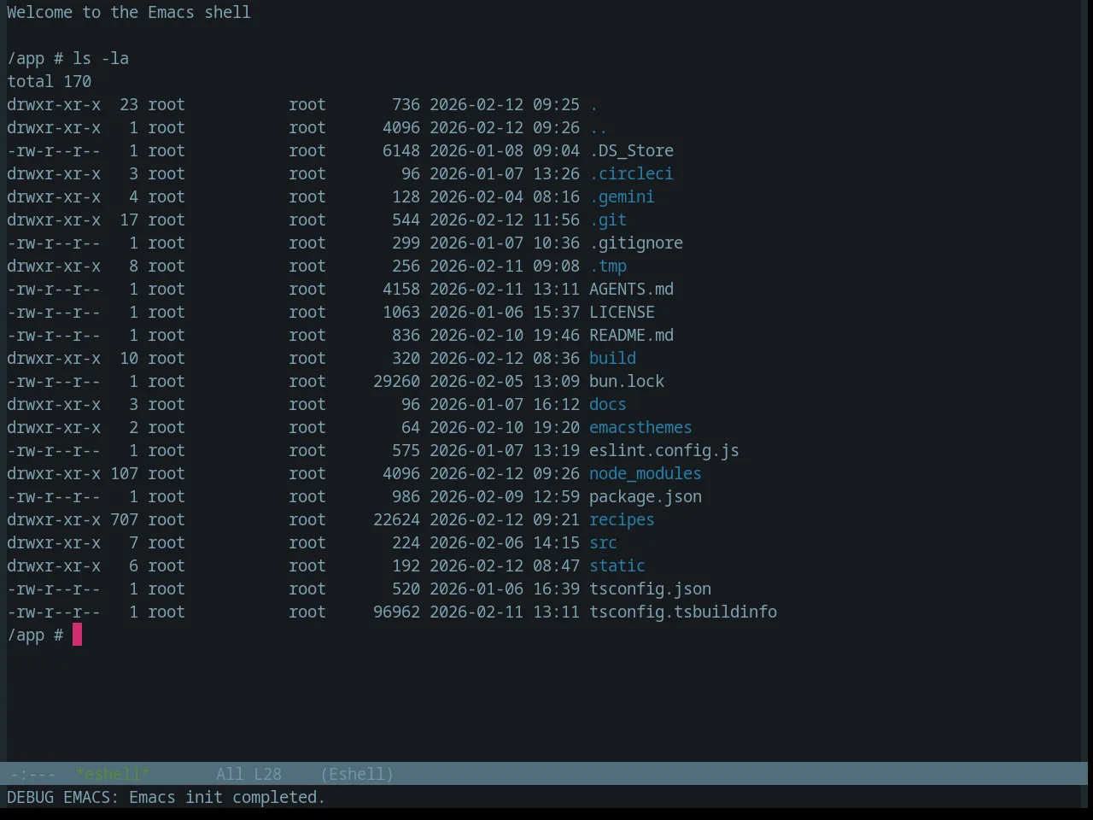Image resolution: width=1093 pixels, height=820 pixels.
Task: Click the All L28 position indicator
Action: coord(248,774)
